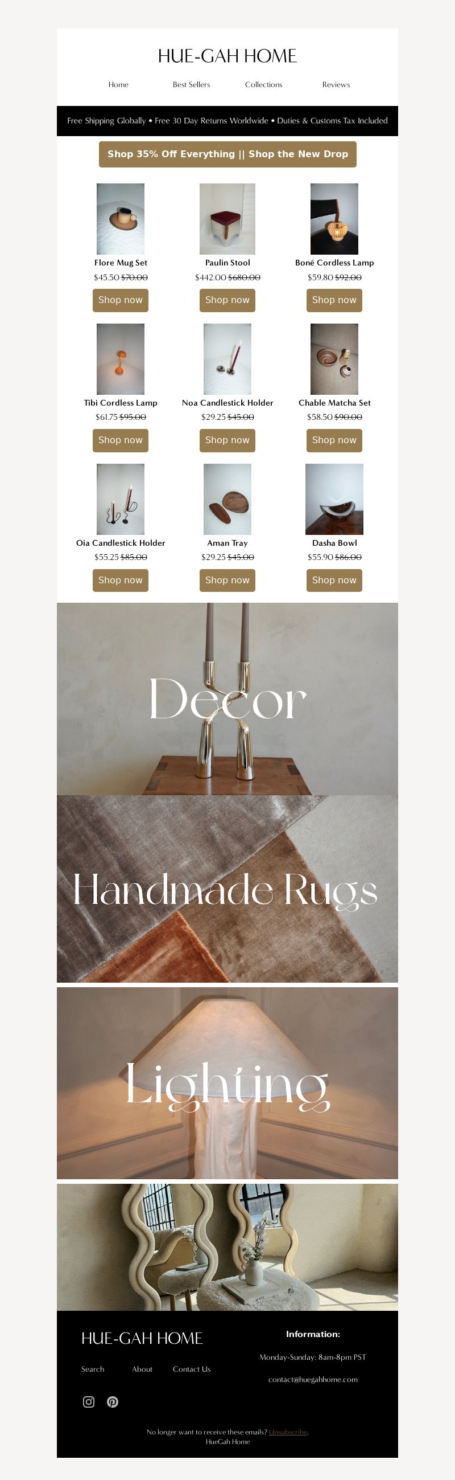Open the Reviews navigation link
Image resolution: width=455 pixels, height=1480 pixels.
tap(336, 84)
